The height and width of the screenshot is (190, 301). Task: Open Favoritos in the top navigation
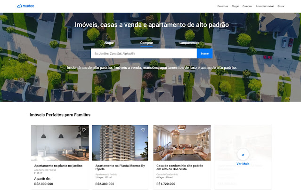(223, 6)
